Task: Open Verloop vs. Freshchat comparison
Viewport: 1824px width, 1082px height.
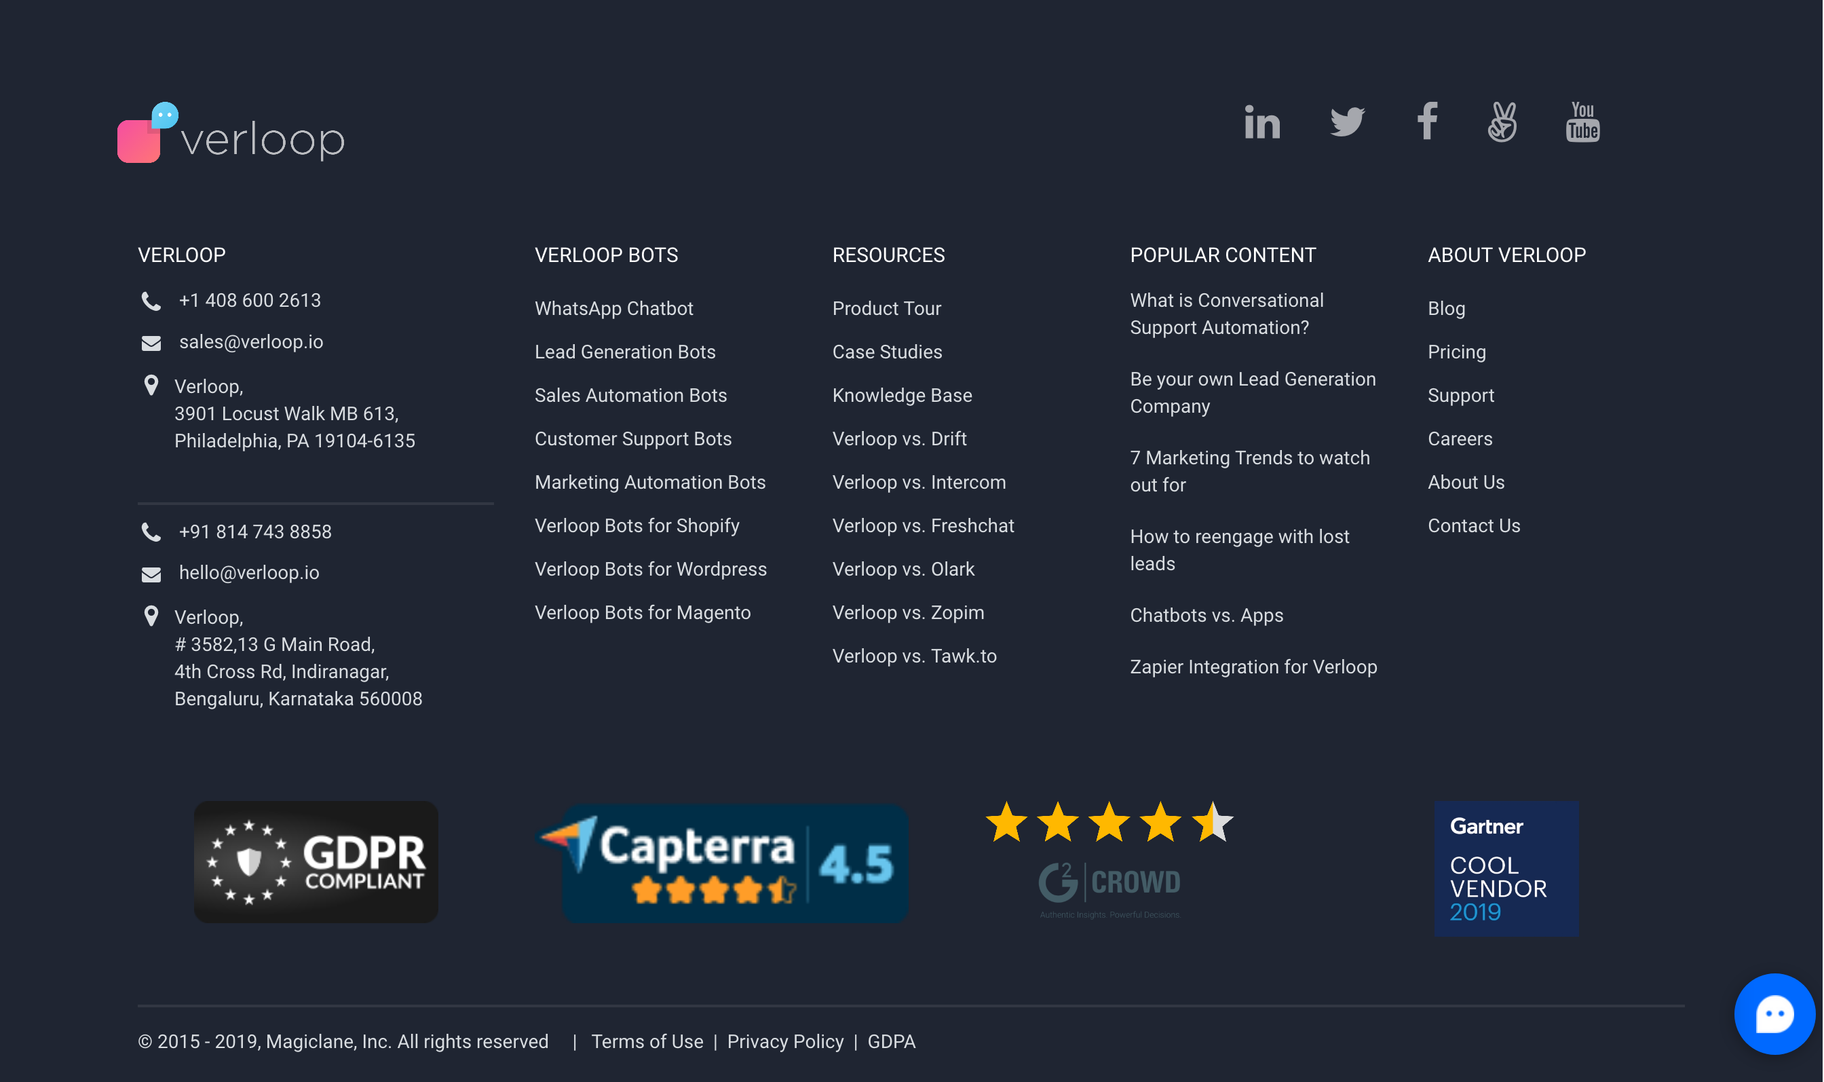Action: [x=924, y=525]
